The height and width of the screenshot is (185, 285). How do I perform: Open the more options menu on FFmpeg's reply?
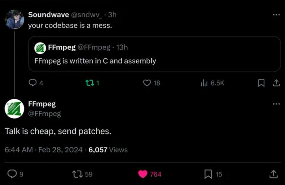point(277,104)
